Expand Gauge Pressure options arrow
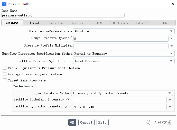 pyautogui.click(x=172, y=39)
